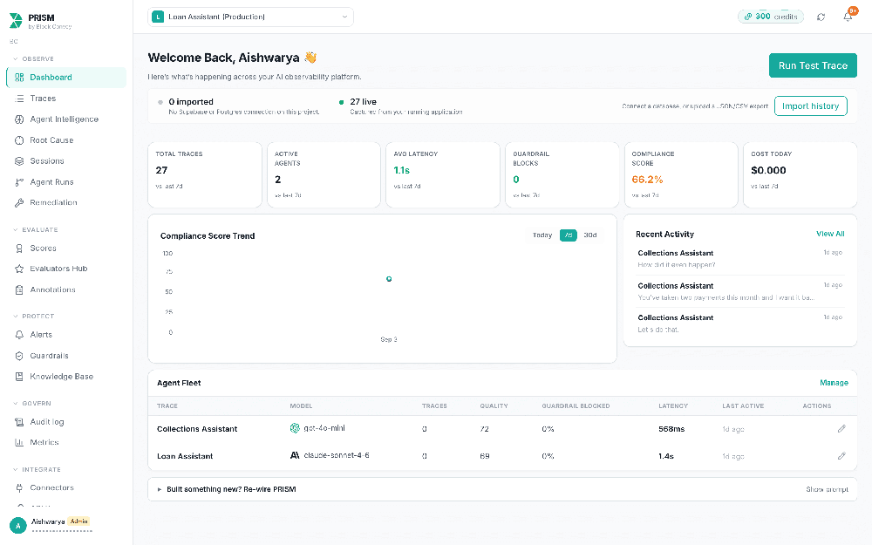This screenshot has width=872, height=545.
Task: Open the Compliance Score stat card
Action: coord(681,174)
